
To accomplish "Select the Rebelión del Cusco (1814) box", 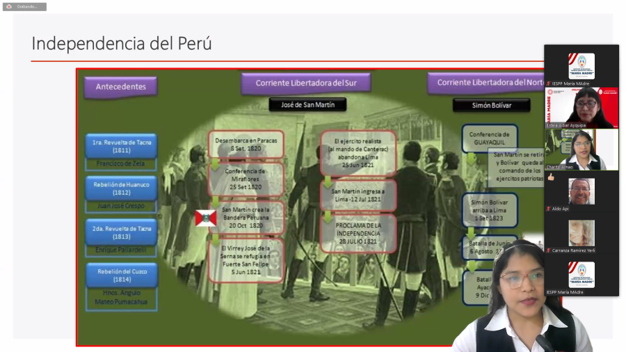I will [x=122, y=275].
